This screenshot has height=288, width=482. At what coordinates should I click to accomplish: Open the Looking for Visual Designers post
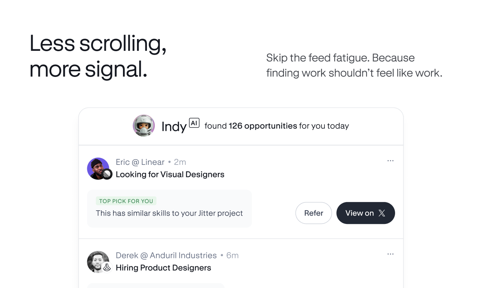tap(170, 174)
